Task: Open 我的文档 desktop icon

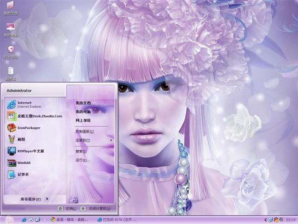Action: tap(11, 8)
